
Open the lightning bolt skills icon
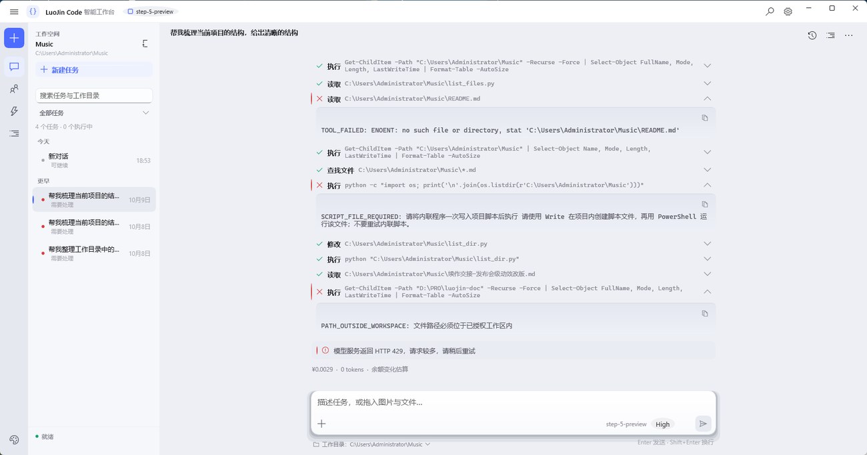point(14,111)
